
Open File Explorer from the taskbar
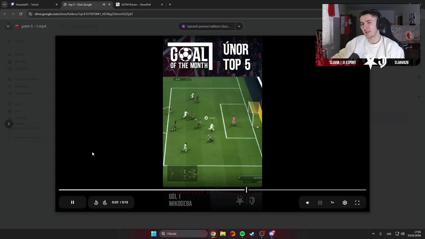click(223, 234)
